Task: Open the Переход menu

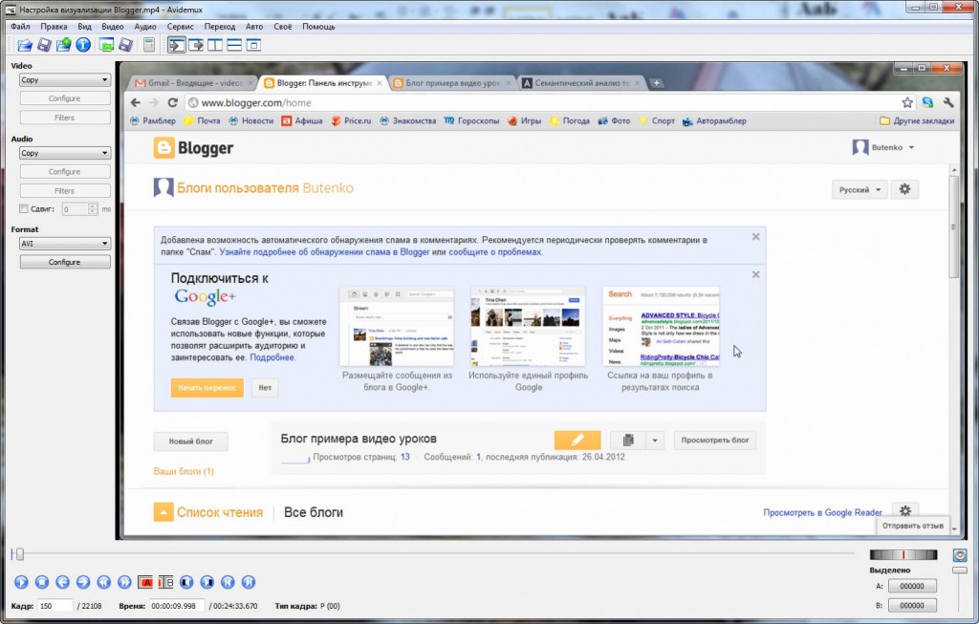Action: (220, 27)
